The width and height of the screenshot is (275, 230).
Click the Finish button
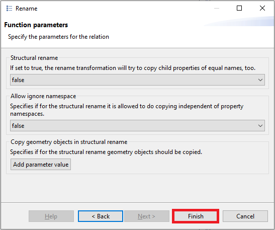pyautogui.click(x=196, y=216)
